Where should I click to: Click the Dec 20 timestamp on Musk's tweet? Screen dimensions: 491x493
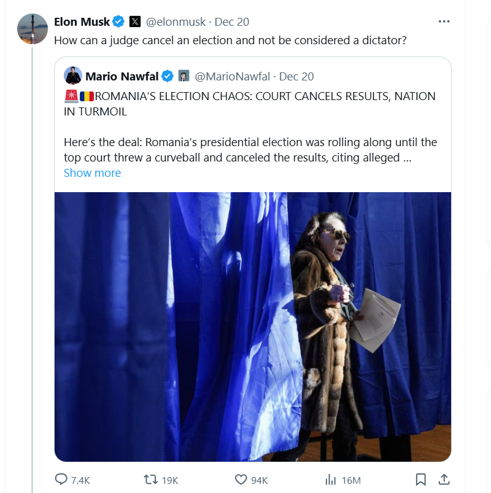[x=232, y=21]
